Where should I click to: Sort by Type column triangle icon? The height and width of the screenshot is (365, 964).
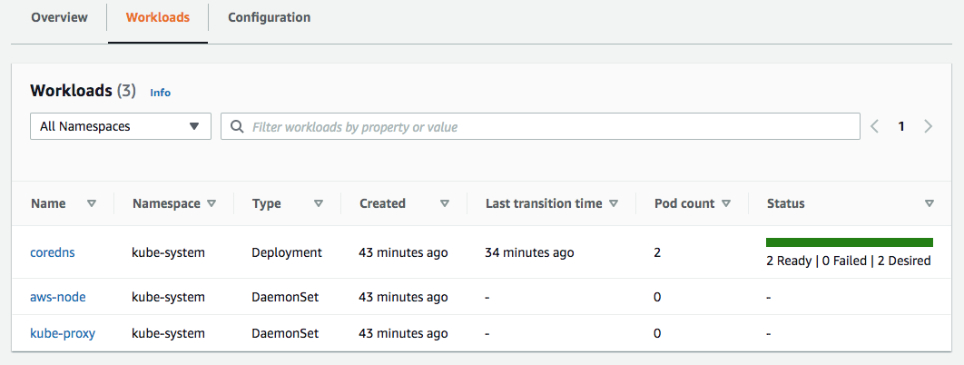[x=319, y=203]
